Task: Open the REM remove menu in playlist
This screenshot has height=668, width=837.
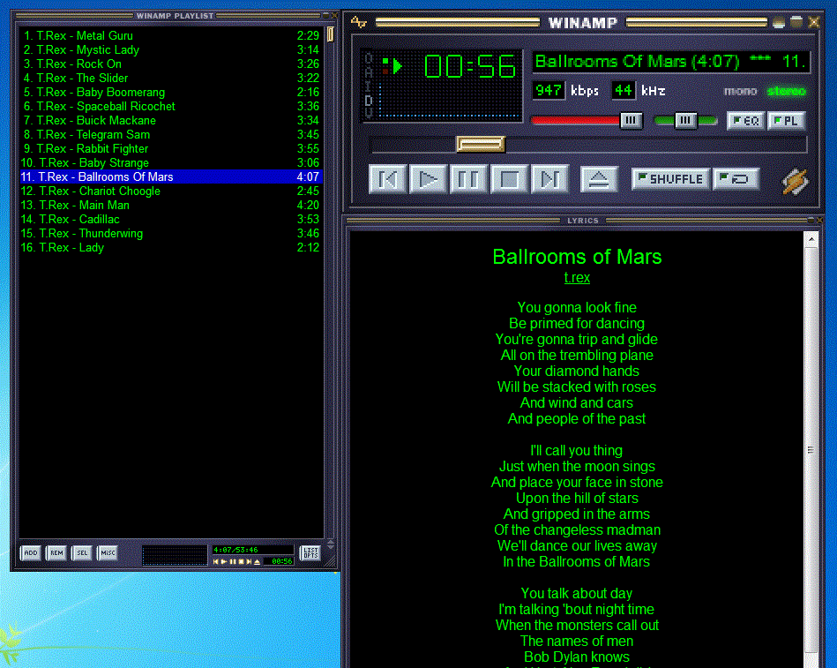Action: tap(56, 552)
